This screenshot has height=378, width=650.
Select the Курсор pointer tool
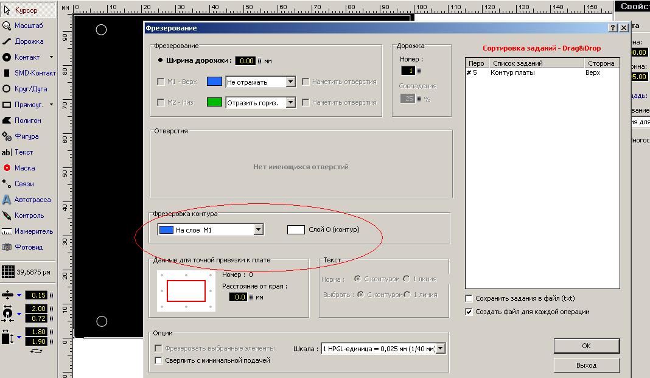point(28,10)
